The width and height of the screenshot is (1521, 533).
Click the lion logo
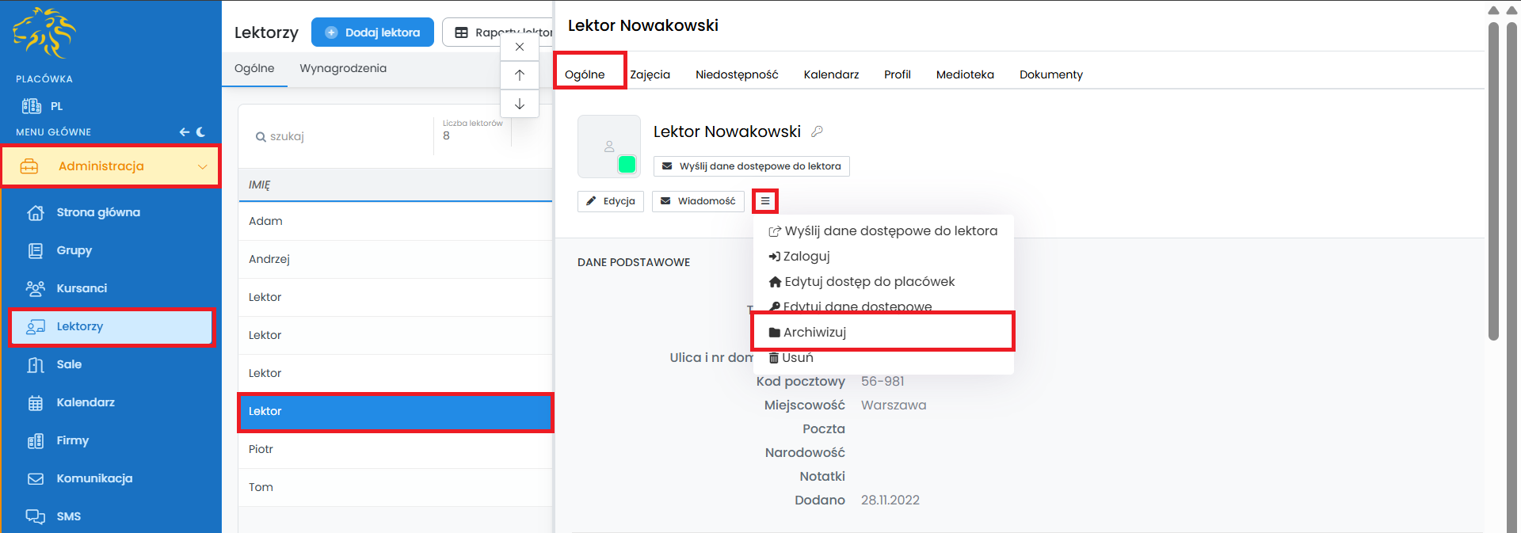click(x=44, y=33)
